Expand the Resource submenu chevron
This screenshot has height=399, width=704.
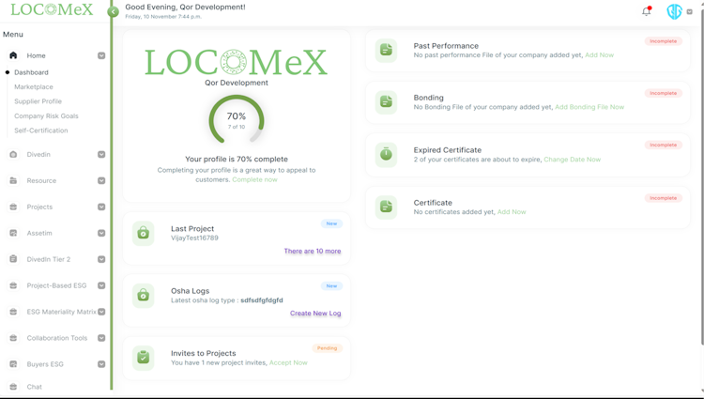pos(101,181)
